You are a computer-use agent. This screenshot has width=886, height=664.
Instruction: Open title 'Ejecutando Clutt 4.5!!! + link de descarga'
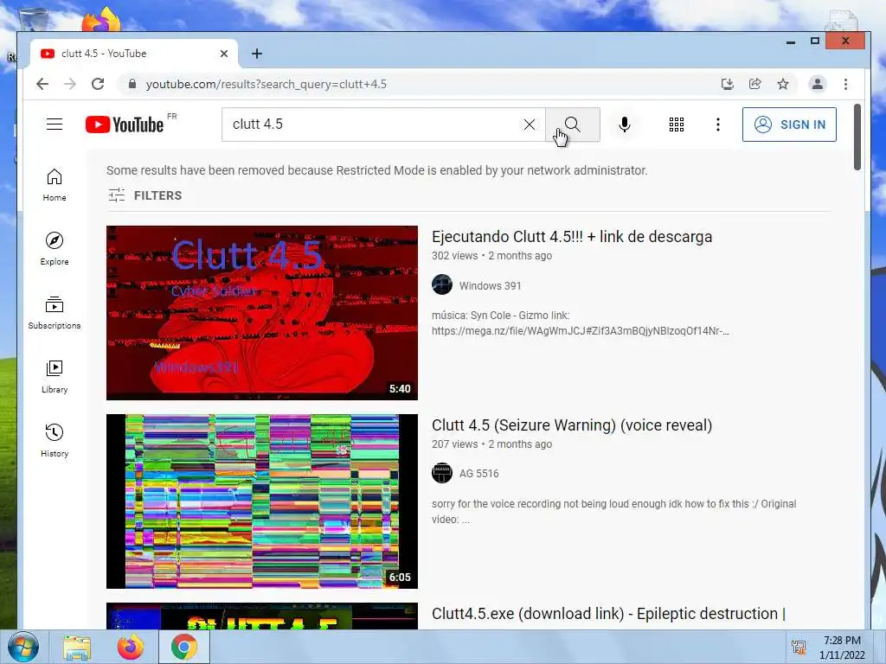[x=572, y=237]
